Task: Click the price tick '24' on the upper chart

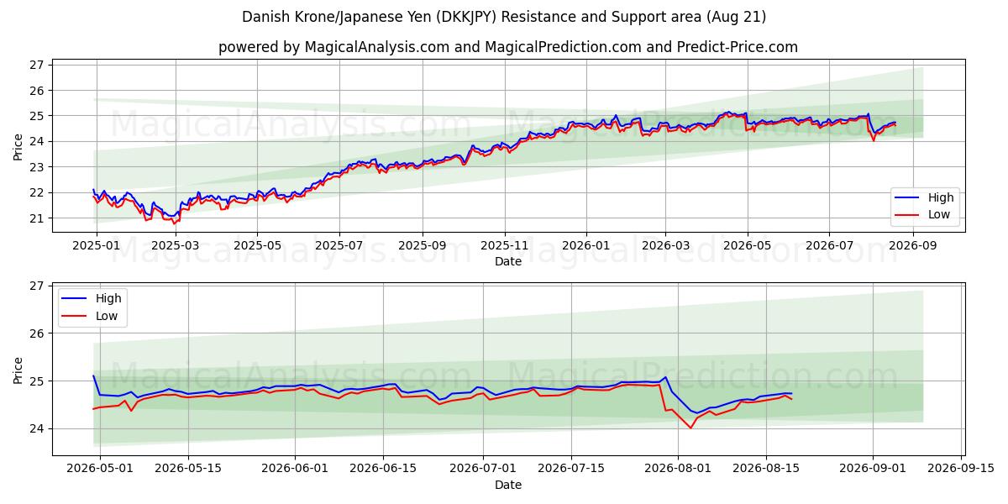Action: click(38, 141)
